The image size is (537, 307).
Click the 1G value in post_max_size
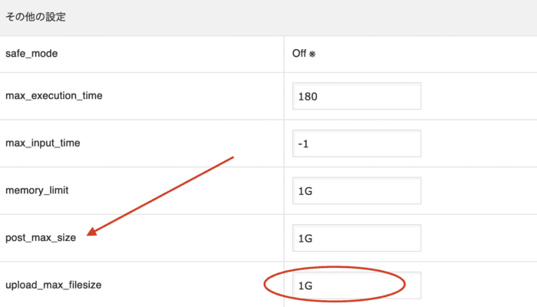point(305,239)
